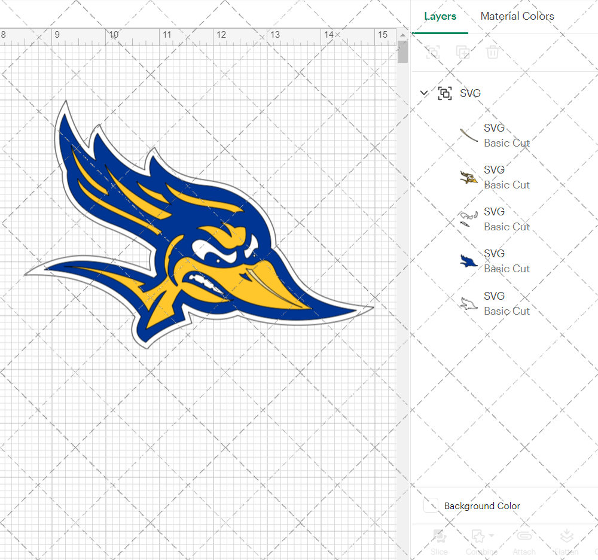Select the white outline details SVG layer thumbnail
The image size is (598, 560).
(x=469, y=220)
